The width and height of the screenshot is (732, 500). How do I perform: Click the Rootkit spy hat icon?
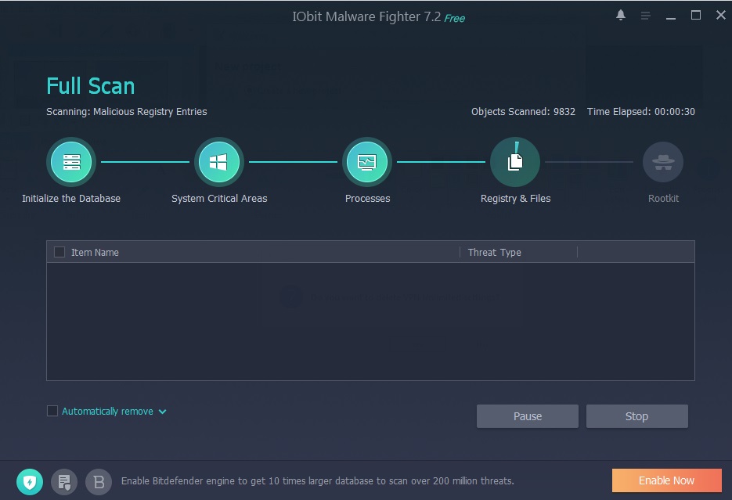point(663,162)
